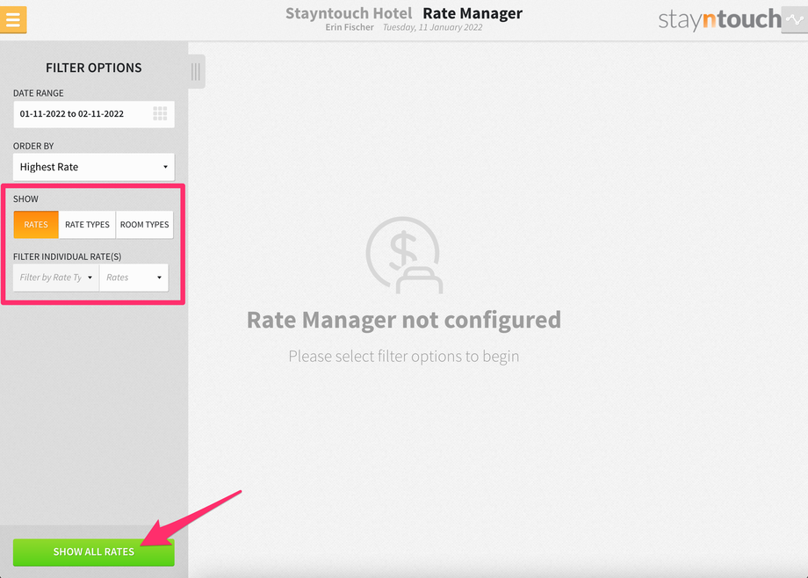Viewport: 808px width, 578px height.
Task: Click the Stayntouch Hotel title text
Action: (x=349, y=13)
